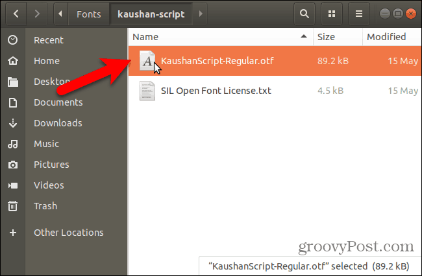
Task: Click the Videos icon in the sidebar
Action: coord(12,185)
